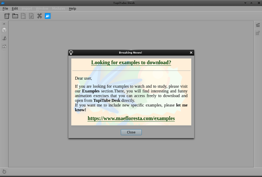Click the Save Project toolbar icon
262x177 pixels.
[23, 16]
